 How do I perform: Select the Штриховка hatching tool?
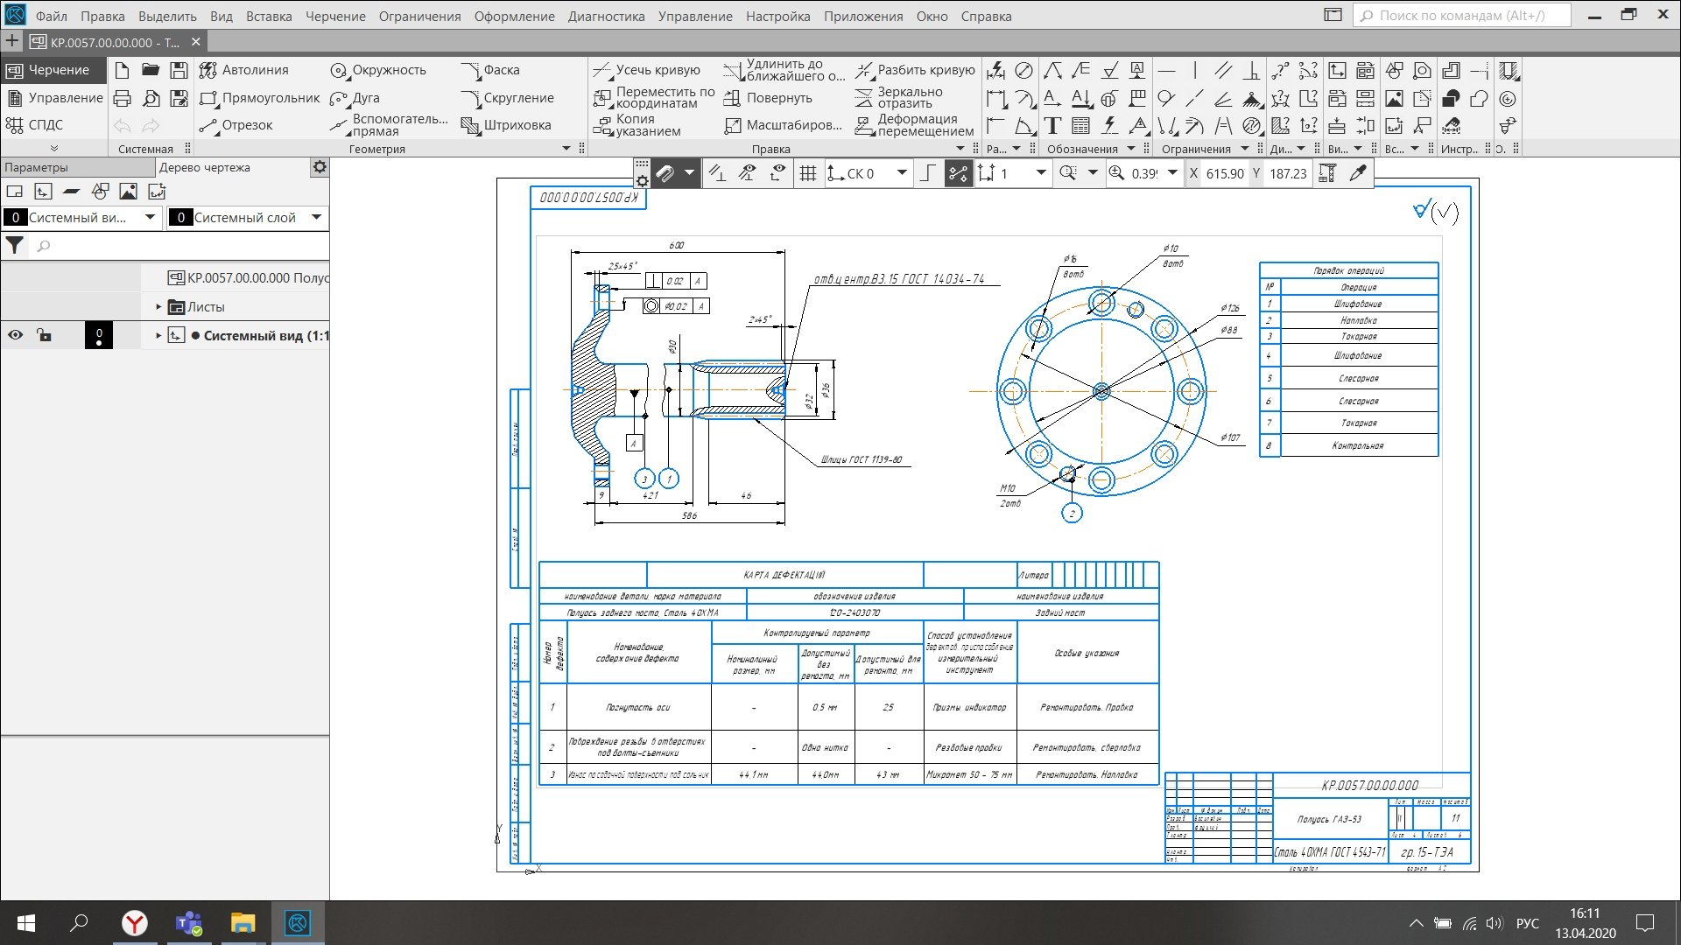click(x=506, y=125)
